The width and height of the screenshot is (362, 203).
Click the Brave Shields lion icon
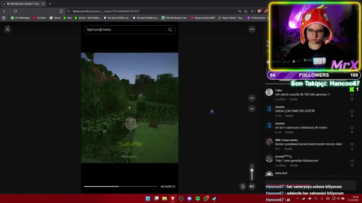click(x=259, y=11)
